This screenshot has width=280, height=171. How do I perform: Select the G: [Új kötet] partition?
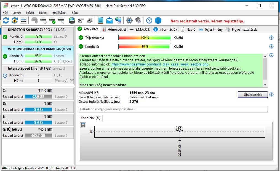point(38,133)
